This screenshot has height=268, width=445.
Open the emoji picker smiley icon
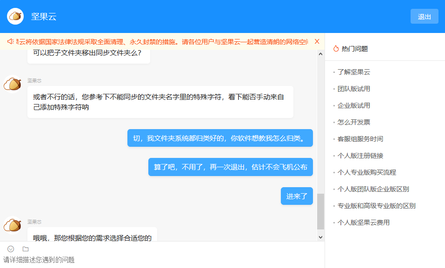(11, 249)
